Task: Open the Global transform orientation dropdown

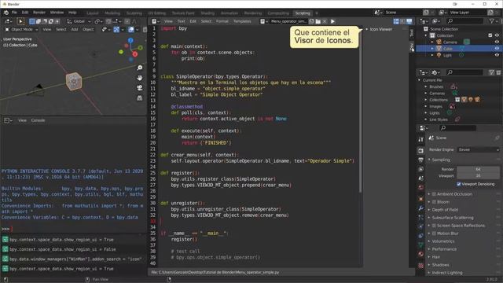Action: tap(79, 21)
